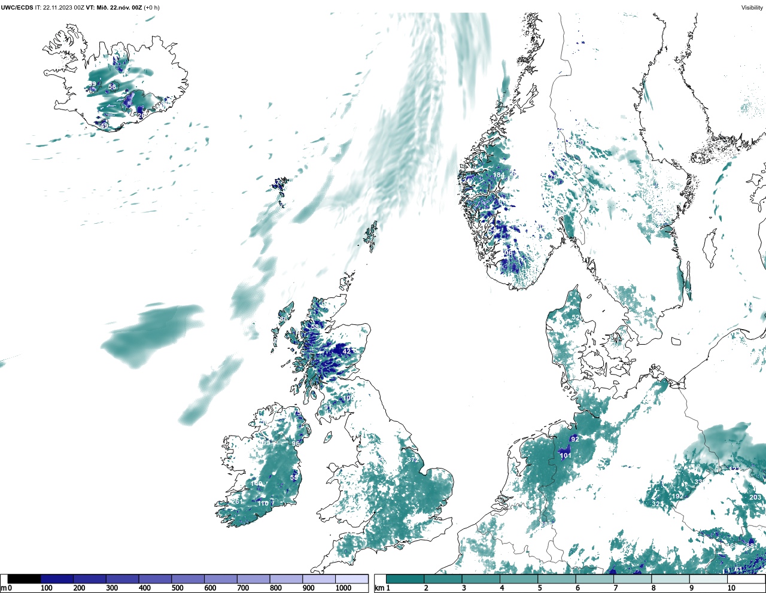Click the 'UWC/ECDS' header label
Image resolution: width=766 pixels, height=593 pixels.
[17, 7]
